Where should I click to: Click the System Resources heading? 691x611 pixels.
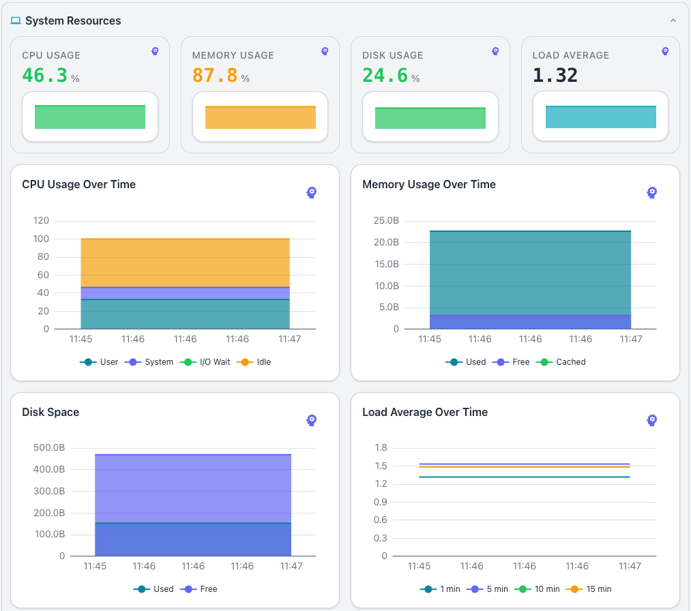pos(73,20)
